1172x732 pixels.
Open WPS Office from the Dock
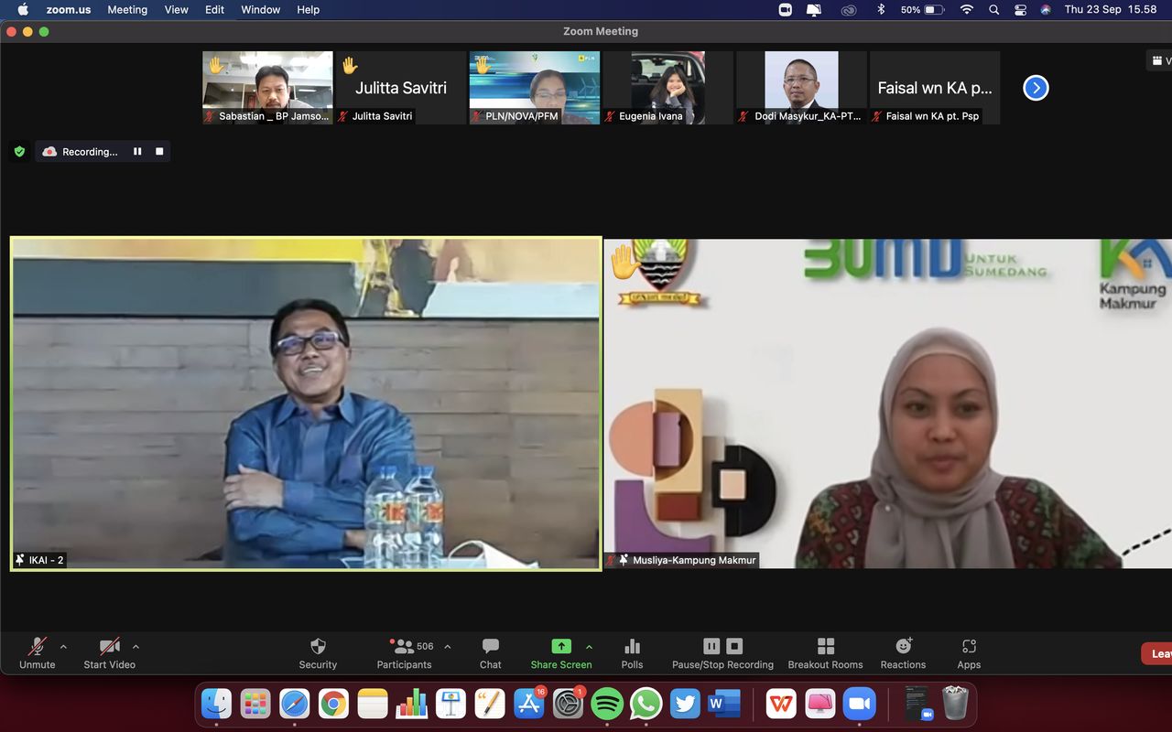click(x=781, y=704)
